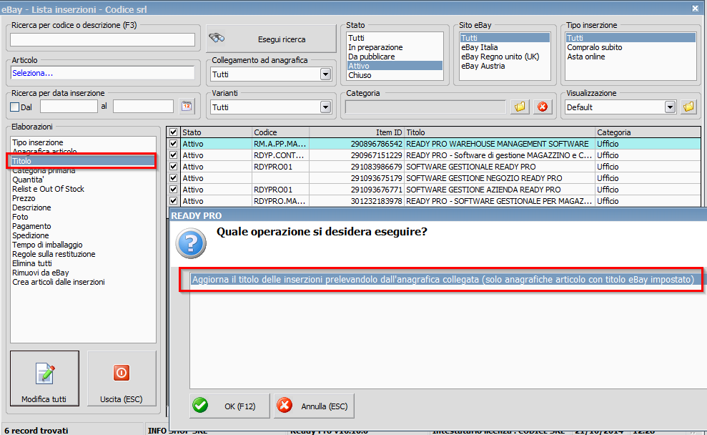Select Elimina tutti in Elaborazioni list
The width and height of the screenshot is (707, 435).
tap(83, 263)
